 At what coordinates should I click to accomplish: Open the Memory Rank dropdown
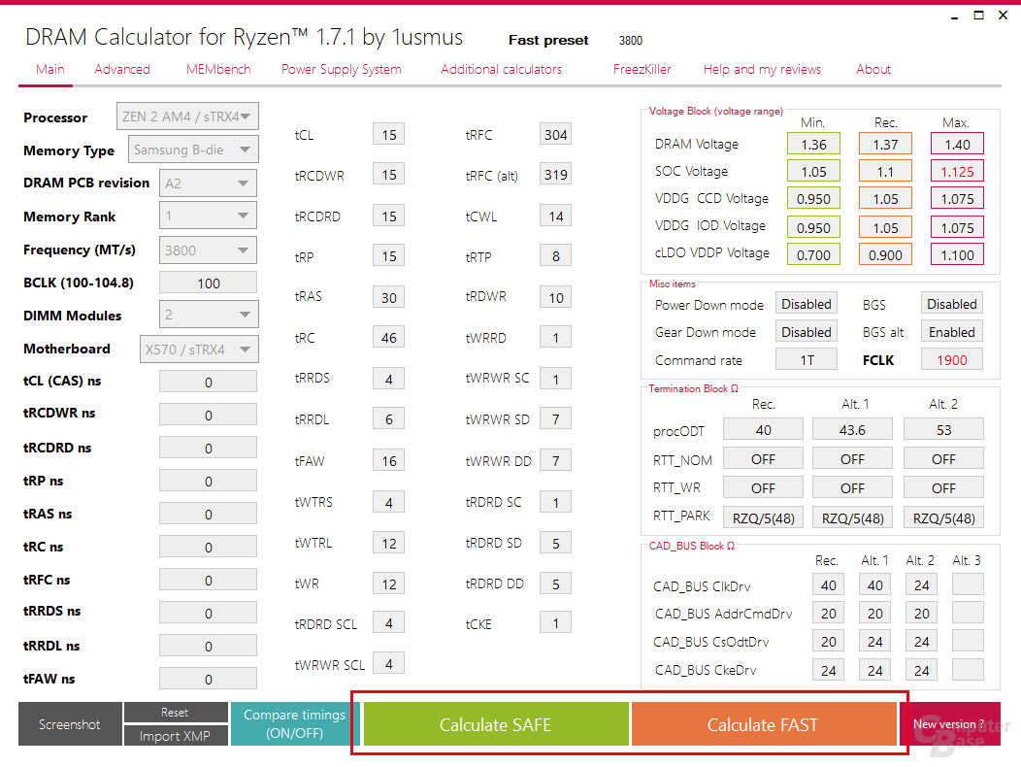point(209,215)
